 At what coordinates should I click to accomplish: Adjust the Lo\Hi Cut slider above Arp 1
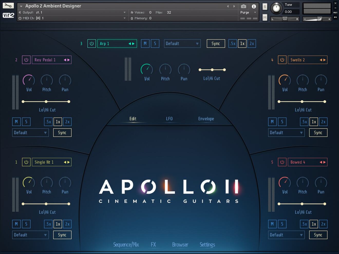tap(212, 70)
